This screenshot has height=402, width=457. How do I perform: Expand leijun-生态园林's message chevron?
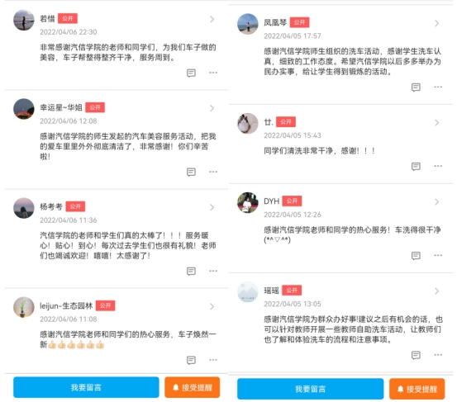point(212,306)
